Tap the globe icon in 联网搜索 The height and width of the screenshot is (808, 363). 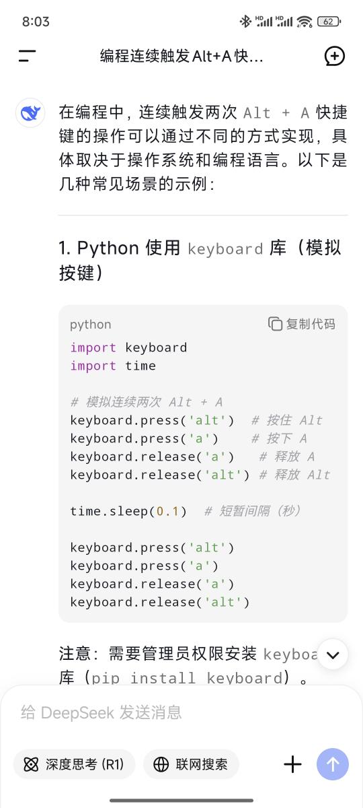(x=161, y=764)
